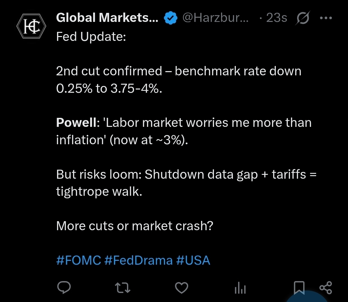Viewport: 348px width, 302px height.
Task: Open the #FedDrama hashtag
Action: pos(139,260)
